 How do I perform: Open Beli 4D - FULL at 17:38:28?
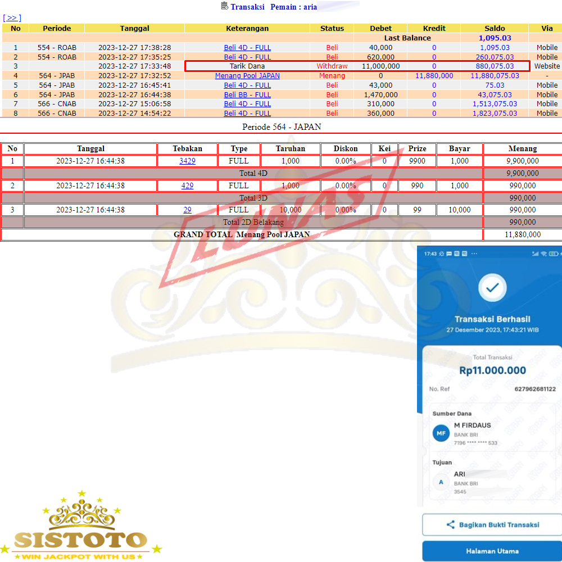[x=247, y=48]
